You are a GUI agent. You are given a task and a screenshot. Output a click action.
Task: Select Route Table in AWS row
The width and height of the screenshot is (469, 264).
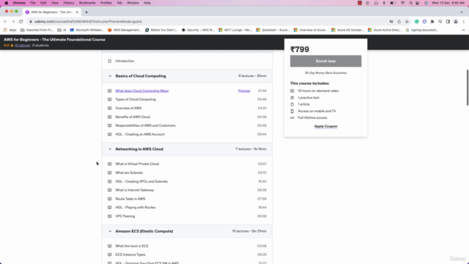point(187,199)
